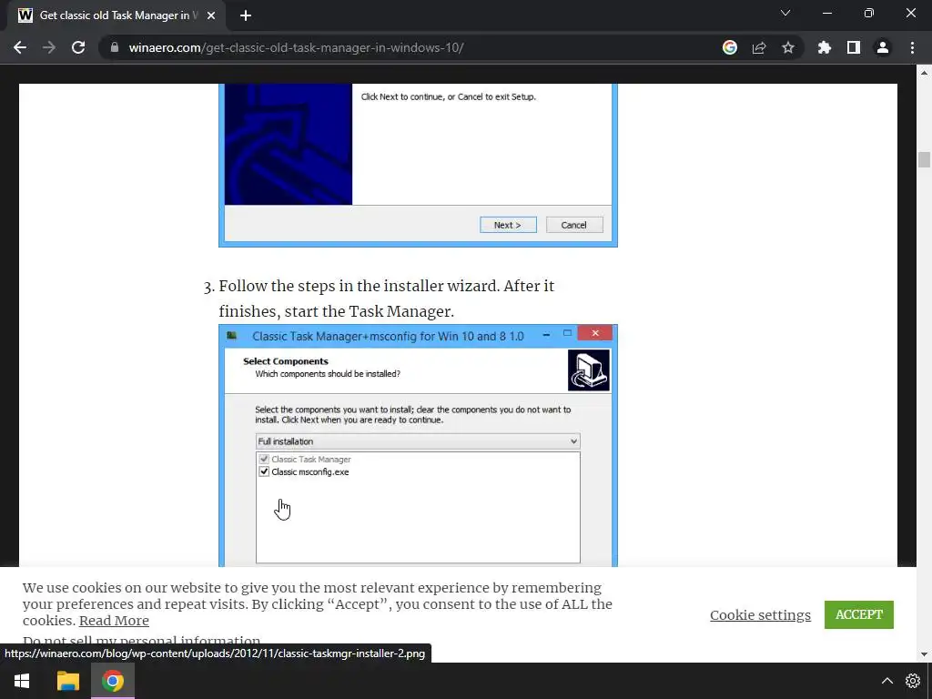Toggle the Classic Task Manager checkbox
The height and width of the screenshot is (699, 932).
point(264,460)
